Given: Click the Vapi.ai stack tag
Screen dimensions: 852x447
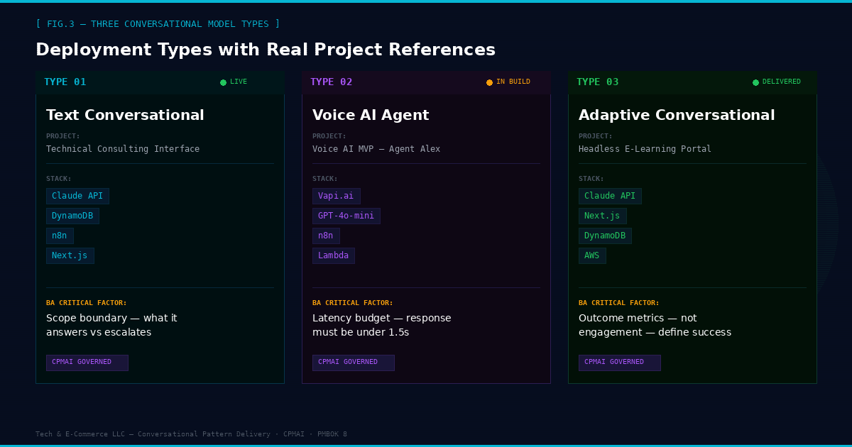Looking at the screenshot, I should (336, 196).
